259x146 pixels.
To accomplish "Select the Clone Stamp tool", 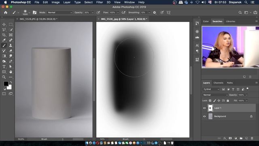I will tap(11, 45).
